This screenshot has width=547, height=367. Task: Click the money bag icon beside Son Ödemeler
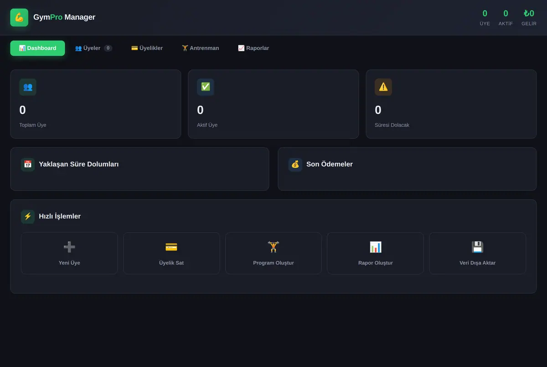[x=295, y=164]
